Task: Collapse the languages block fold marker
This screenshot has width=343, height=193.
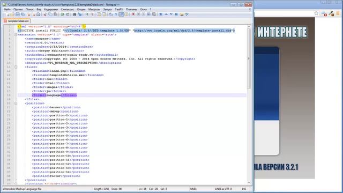Action: coord(16,184)
